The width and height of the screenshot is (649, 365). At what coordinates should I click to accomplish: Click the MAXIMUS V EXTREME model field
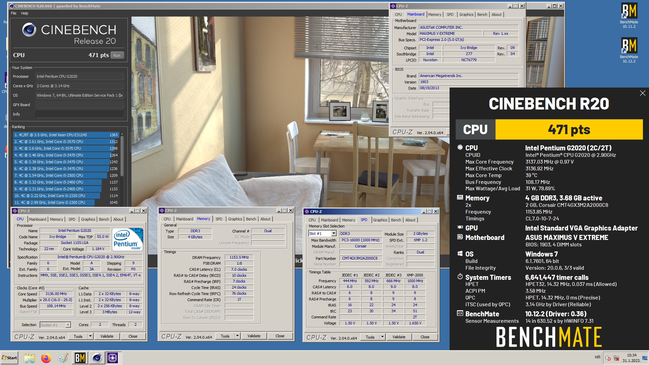pyautogui.click(x=451, y=33)
